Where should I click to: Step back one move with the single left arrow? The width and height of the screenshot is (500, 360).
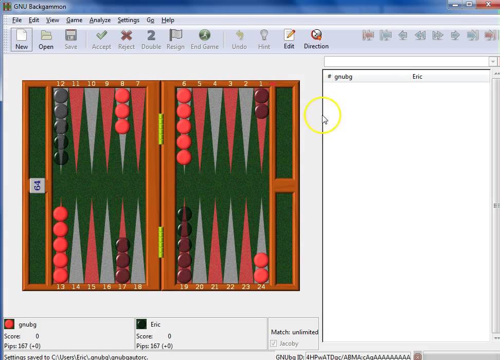403,35
